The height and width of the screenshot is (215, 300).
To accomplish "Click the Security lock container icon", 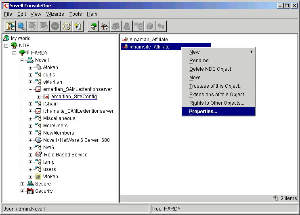I will click(x=30, y=191).
